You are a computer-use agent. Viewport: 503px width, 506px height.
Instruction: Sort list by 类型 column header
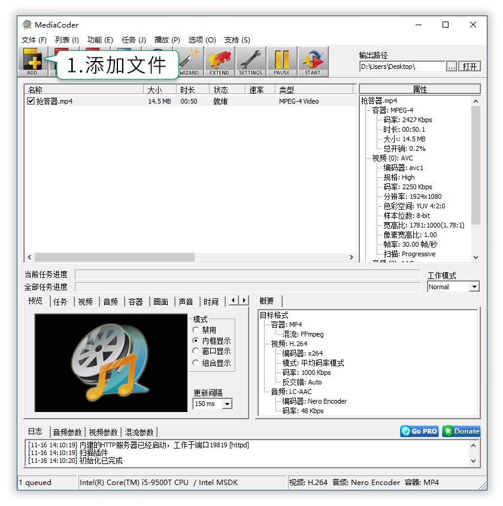[x=314, y=89]
